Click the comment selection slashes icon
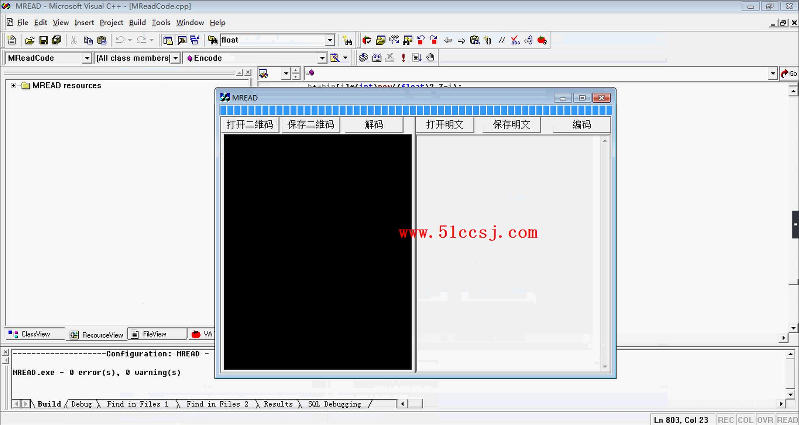Viewport: 799px width, 425px height. tap(502, 40)
